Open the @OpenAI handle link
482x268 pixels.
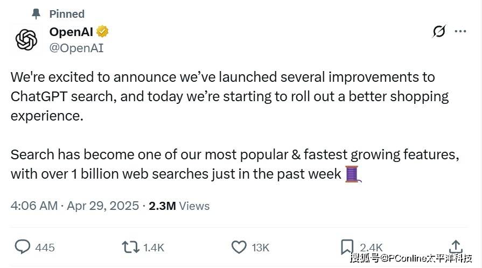click(x=76, y=48)
